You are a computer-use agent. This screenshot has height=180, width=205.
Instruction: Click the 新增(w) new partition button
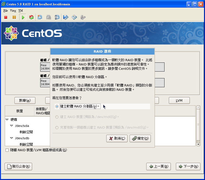pos(25,100)
